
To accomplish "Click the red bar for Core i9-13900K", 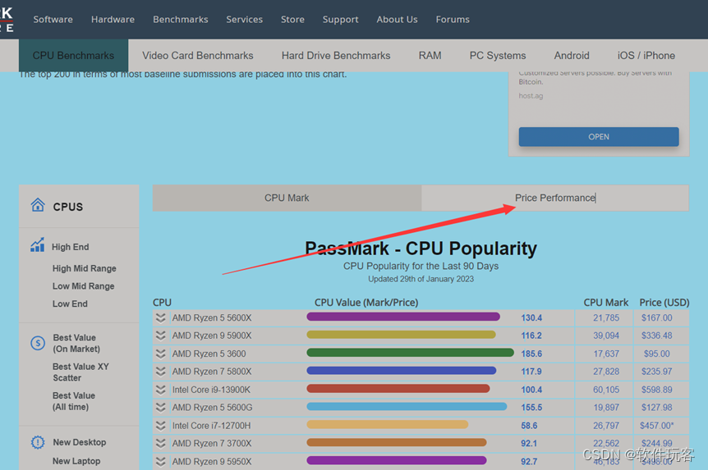I will click(398, 388).
